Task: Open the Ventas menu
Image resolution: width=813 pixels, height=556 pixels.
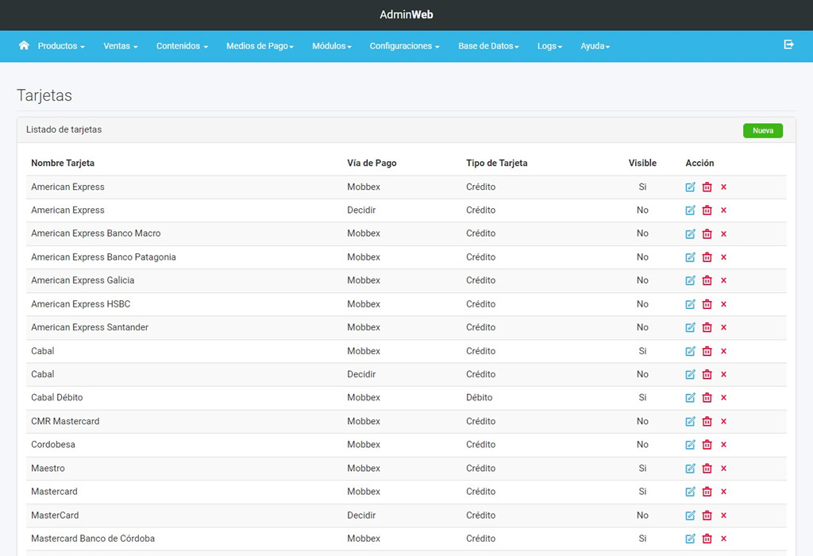Action: click(x=121, y=46)
